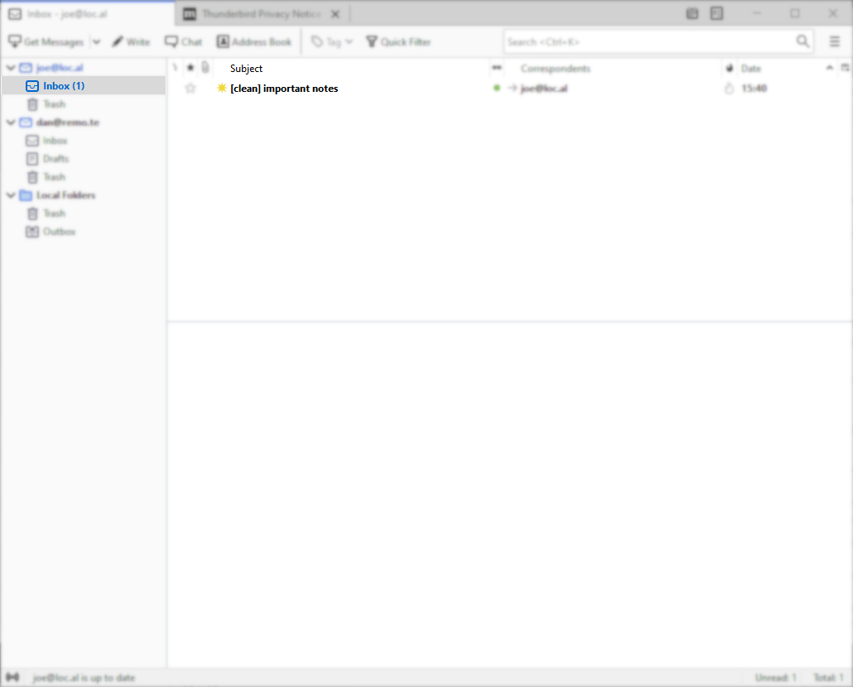Close the Thunderbird Privacy Notice tab
This screenshot has height=687, width=853.
click(335, 14)
